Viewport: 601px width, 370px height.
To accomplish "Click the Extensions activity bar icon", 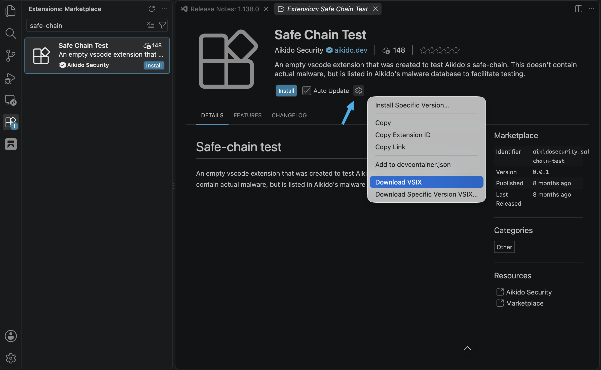I will tap(11, 122).
